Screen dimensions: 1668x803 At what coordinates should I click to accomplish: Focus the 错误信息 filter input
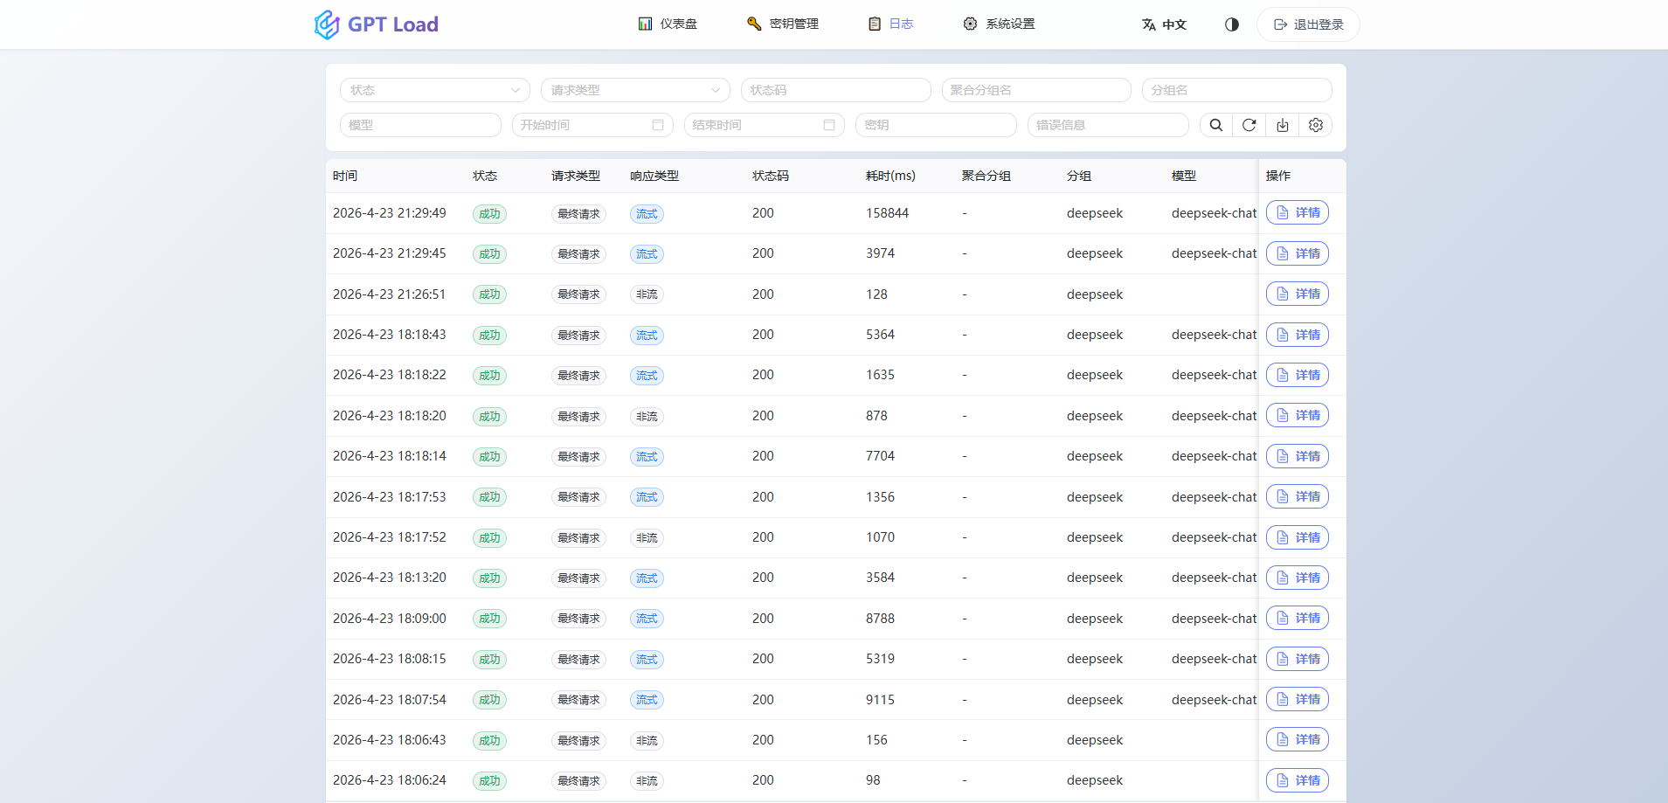(1108, 125)
